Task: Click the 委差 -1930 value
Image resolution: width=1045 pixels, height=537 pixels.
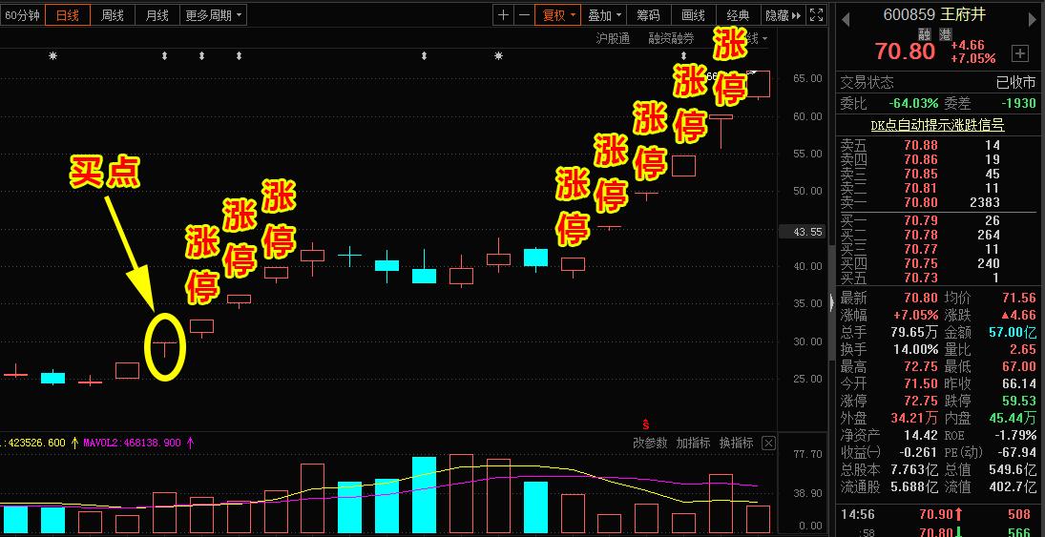Action: point(1019,103)
